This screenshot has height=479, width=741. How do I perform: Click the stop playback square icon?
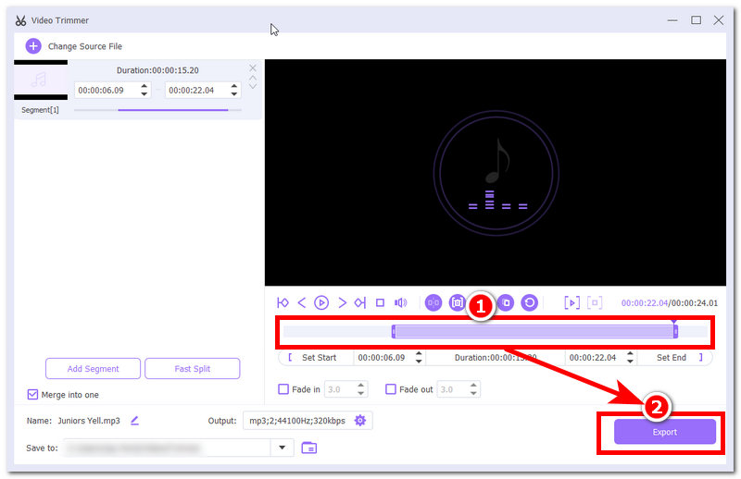[380, 302]
